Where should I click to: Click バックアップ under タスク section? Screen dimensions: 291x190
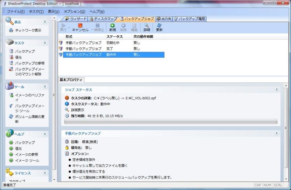coord(25,52)
